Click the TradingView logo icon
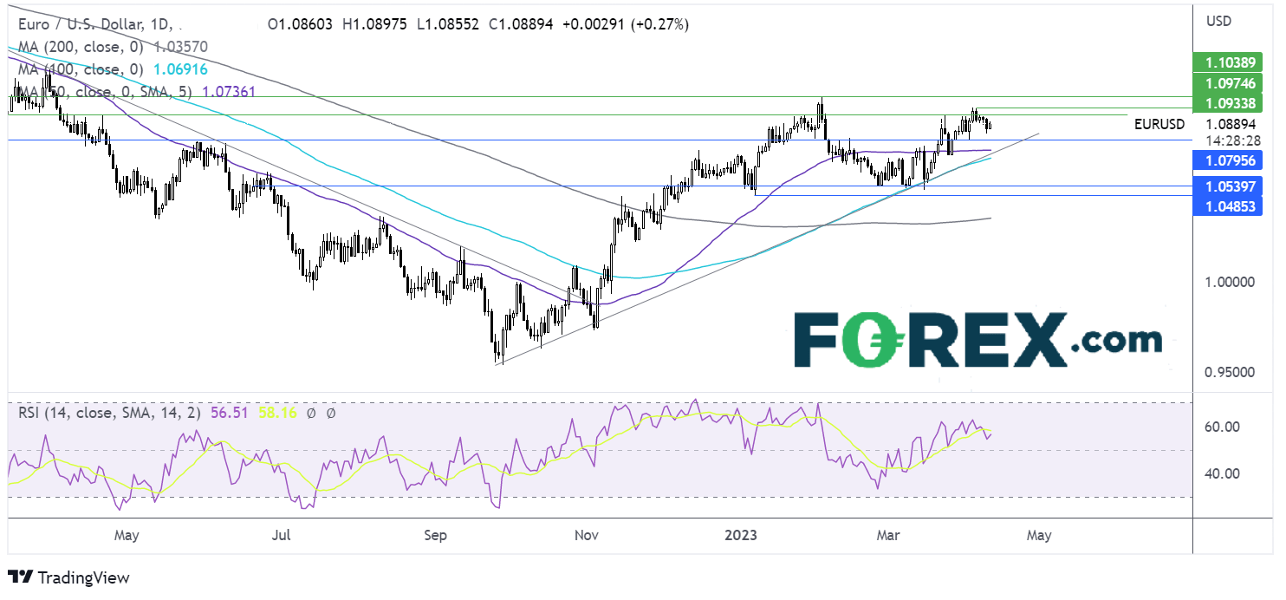This screenshot has height=600, width=1286. click(x=20, y=577)
